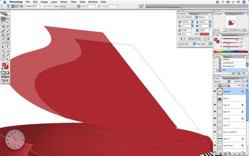Toggle lock transparent pixels in Layers panel
This screenshot has width=249, height=156.
click(x=220, y=86)
